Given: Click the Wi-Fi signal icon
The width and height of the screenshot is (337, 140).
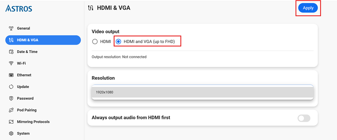Looking at the screenshot, I should tap(11, 64).
